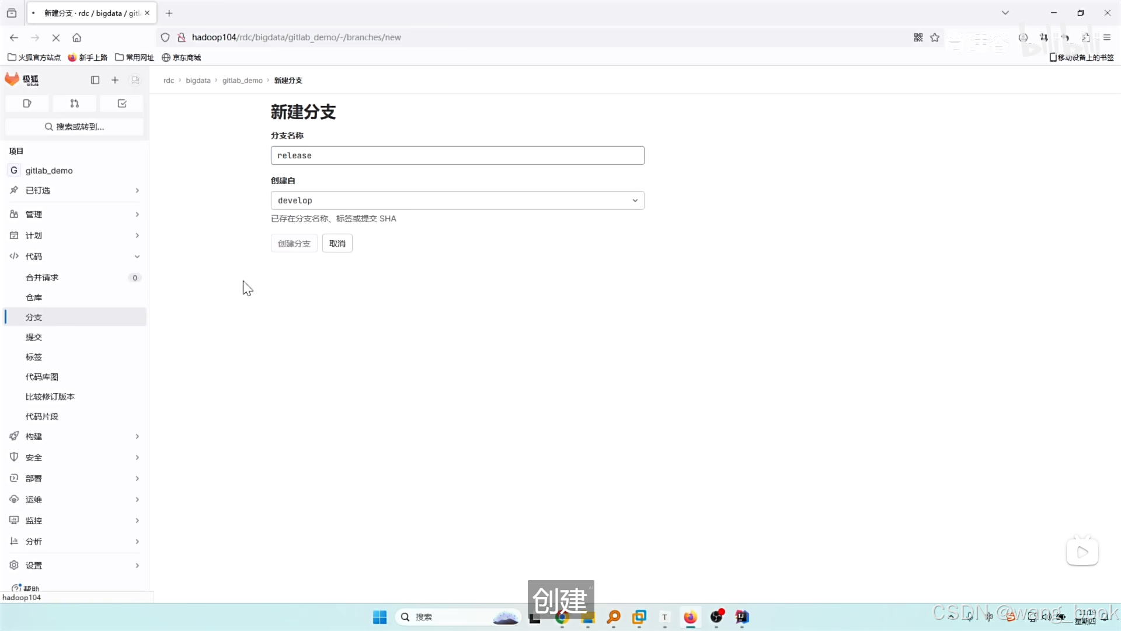
Task: Click 创建分支 (Create Branch) button
Action: 294,244
